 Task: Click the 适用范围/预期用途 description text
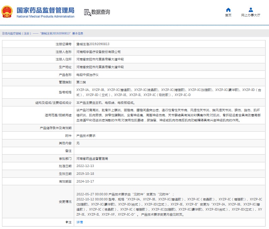(169, 115)
